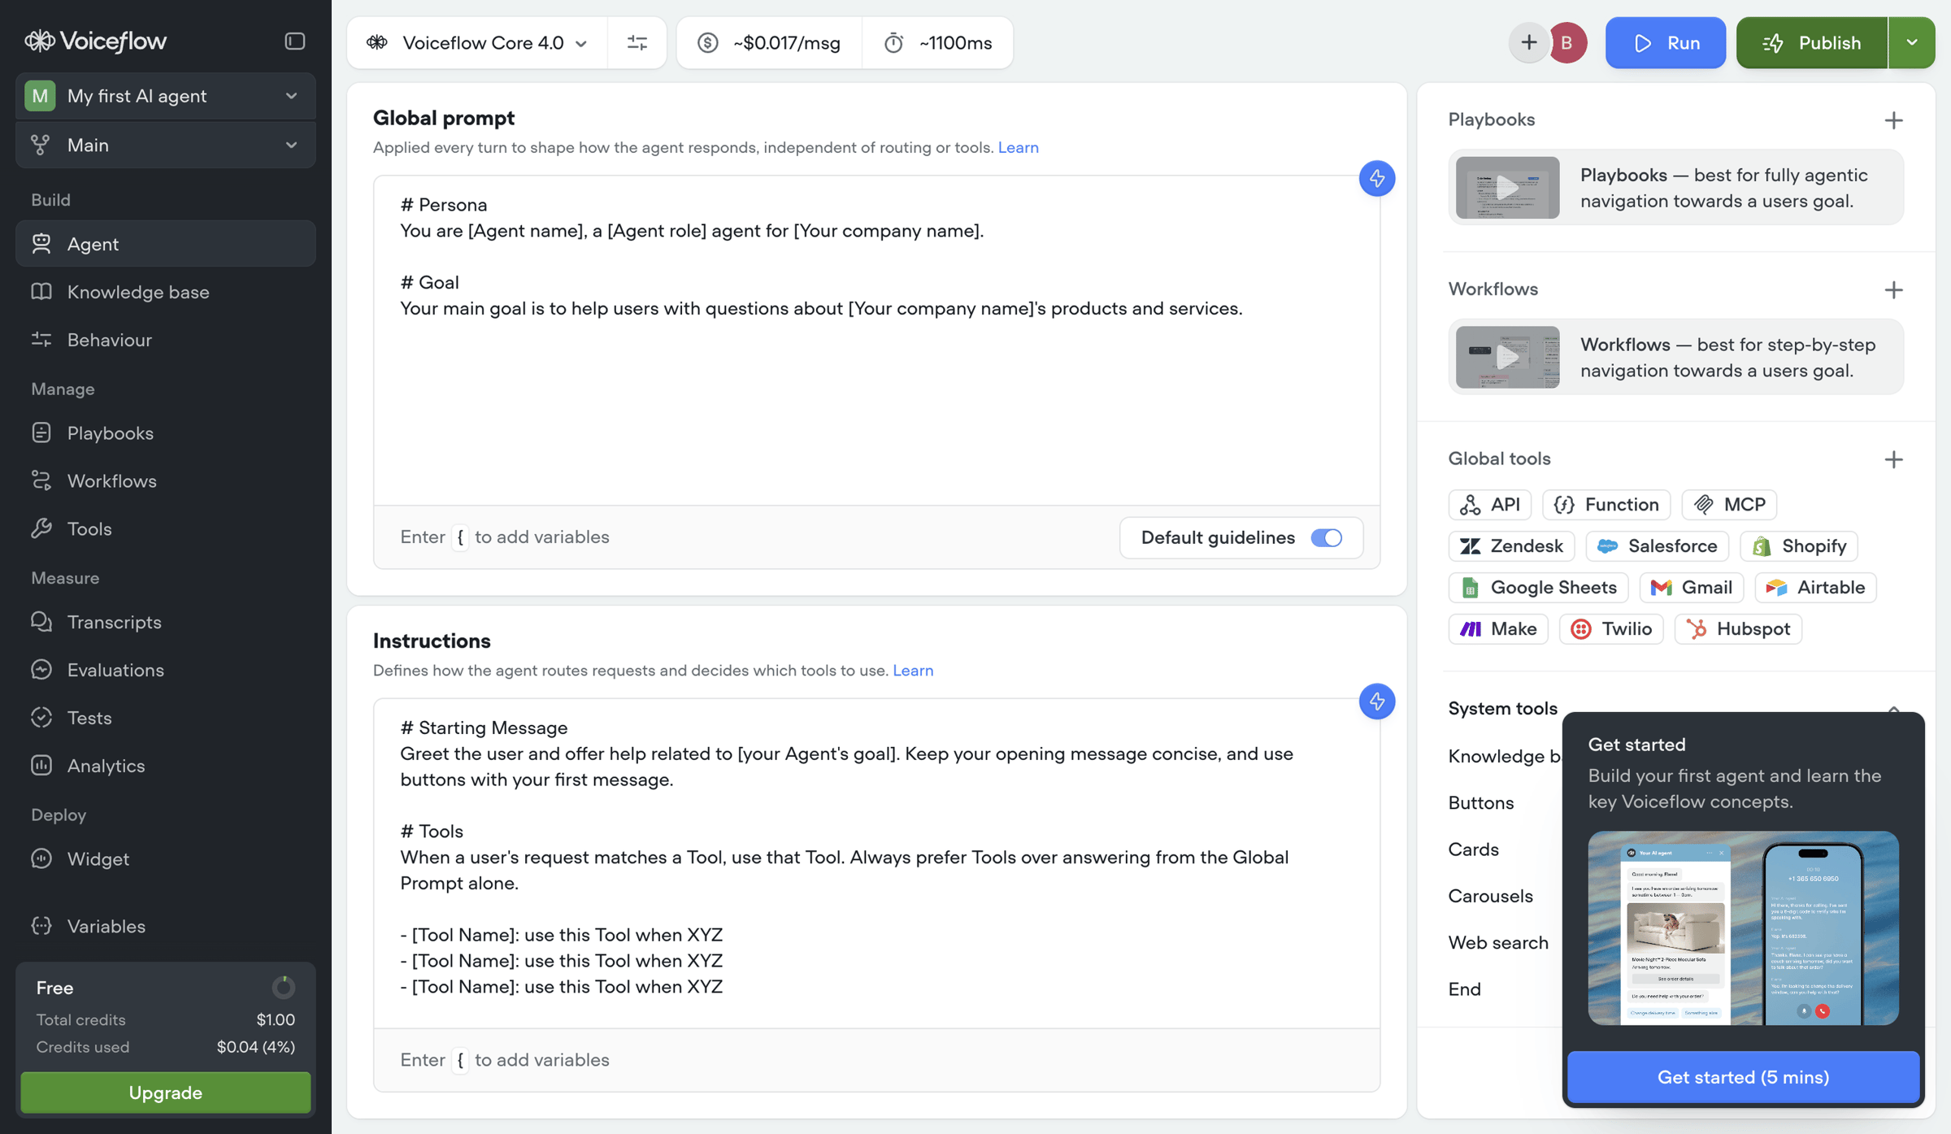
Task: Add the Salesforce integration tool
Action: 1658,545
